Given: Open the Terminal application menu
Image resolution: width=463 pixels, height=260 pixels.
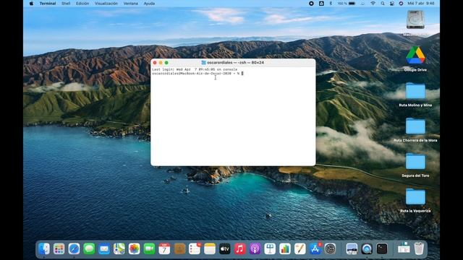Looking at the screenshot, I should point(48,4).
